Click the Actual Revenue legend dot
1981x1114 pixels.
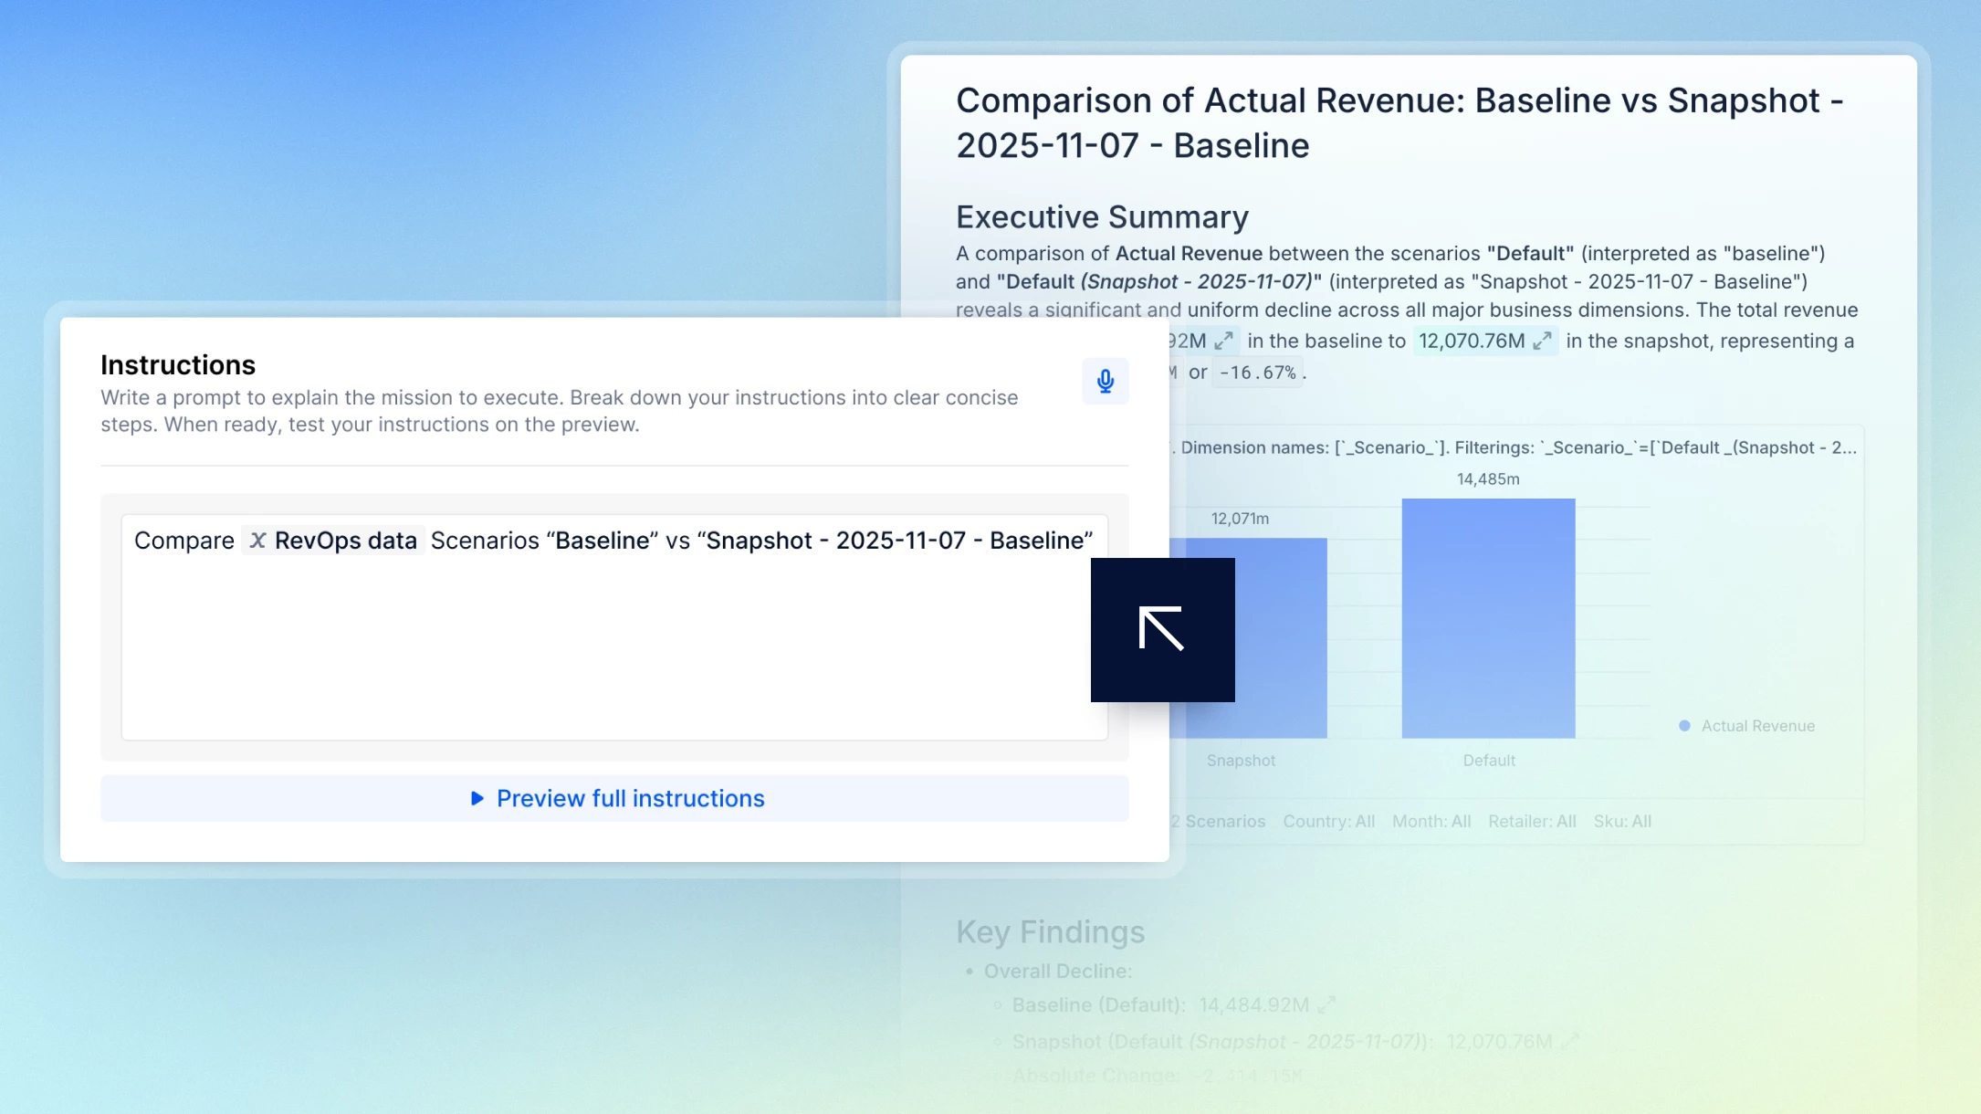point(1684,726)
